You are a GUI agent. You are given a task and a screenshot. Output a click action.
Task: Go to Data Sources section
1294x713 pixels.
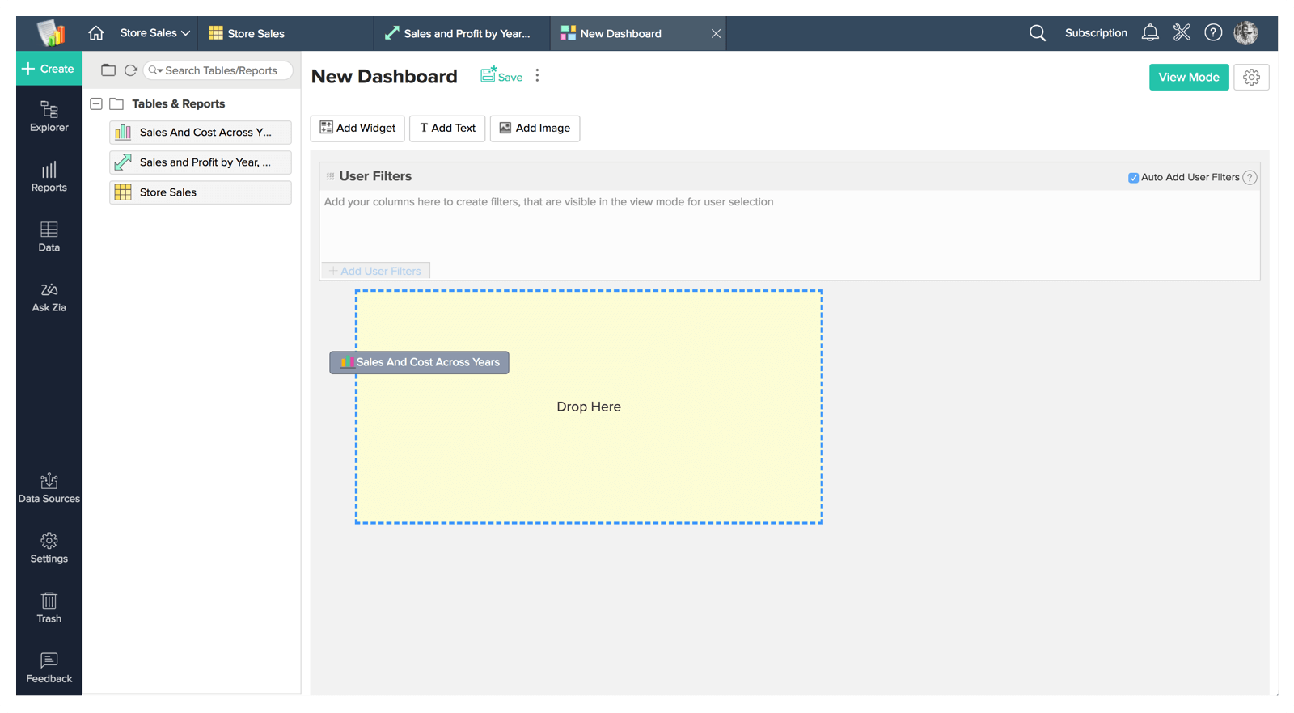tap(49, 488)
